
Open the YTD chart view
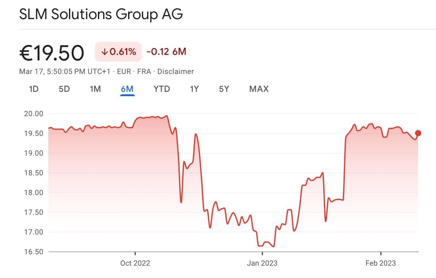162,89
